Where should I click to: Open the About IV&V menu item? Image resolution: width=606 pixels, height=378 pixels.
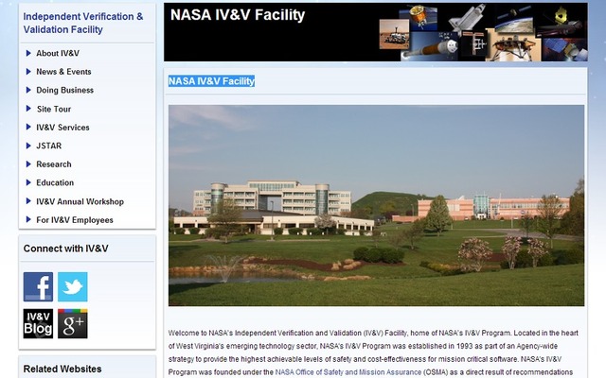pyautogui.click(x=58, y=53)
